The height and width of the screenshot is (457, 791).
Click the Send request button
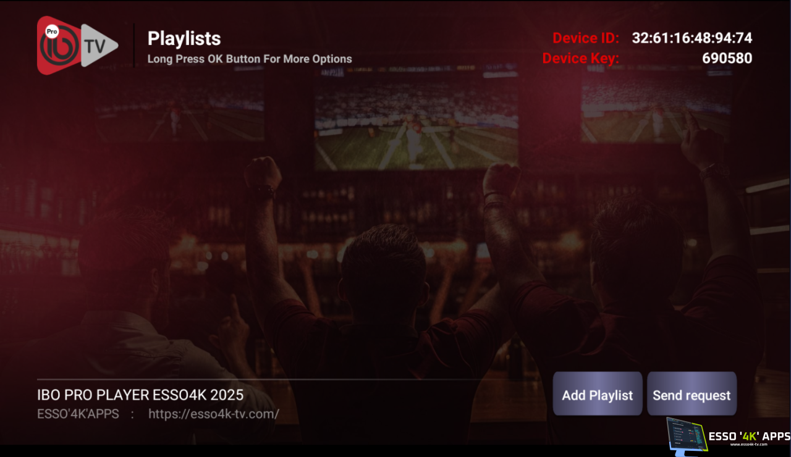(692, 394)
